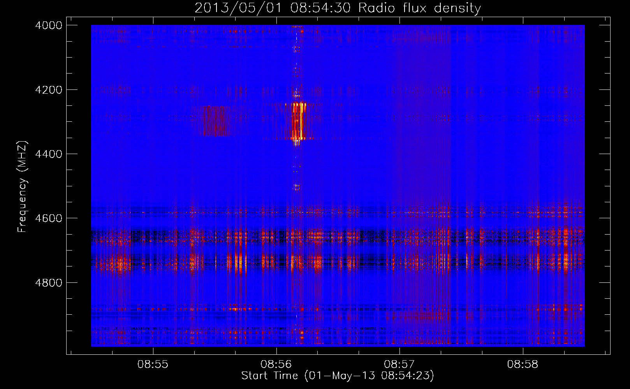Select the 4800 frequency axis label

[x=49, y=282]
